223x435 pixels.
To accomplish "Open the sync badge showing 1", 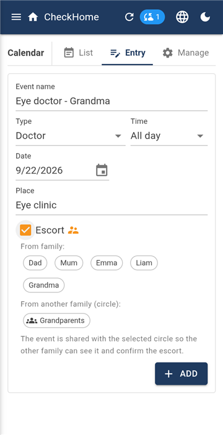I will [x=152, y=17].
